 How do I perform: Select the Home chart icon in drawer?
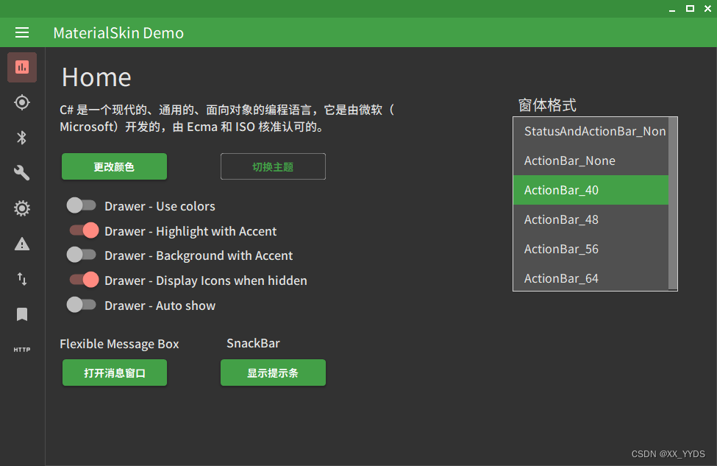pos(22,67)
